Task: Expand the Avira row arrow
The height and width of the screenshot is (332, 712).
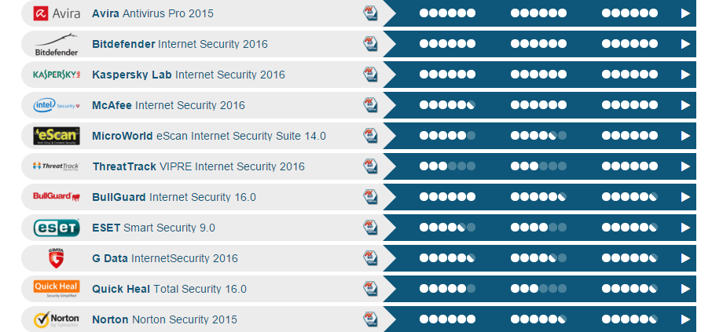Action: pyautogui.click(x=685, y=13)
